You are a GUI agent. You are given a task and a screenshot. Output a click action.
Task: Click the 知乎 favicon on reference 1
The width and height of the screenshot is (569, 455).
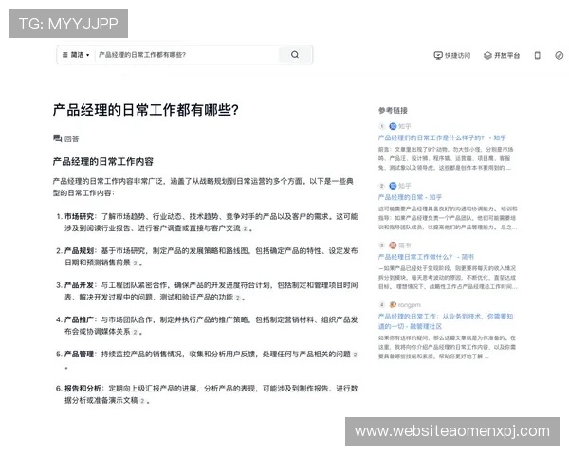point(393,126)
